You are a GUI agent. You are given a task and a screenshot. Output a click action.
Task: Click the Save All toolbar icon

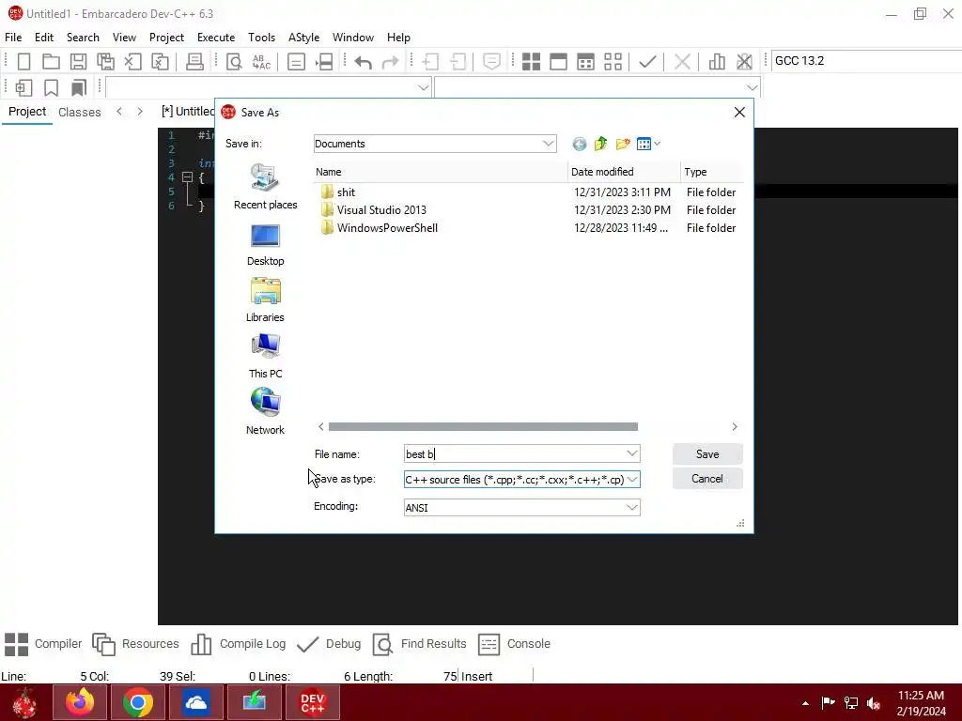pos(105,61)
